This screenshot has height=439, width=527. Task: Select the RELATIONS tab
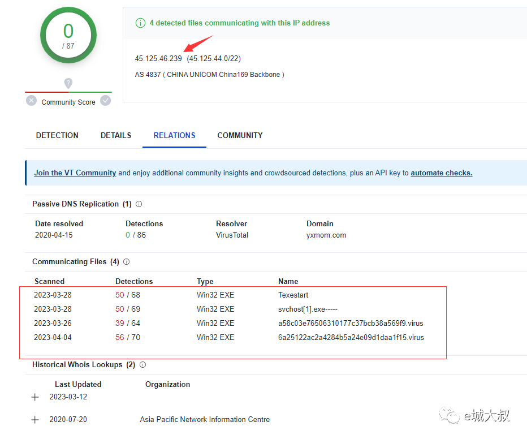(x=174, y=135)
